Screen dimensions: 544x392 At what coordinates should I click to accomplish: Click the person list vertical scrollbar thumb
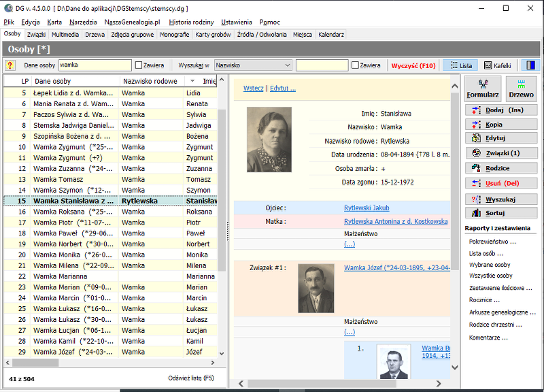tap(222, 189)
